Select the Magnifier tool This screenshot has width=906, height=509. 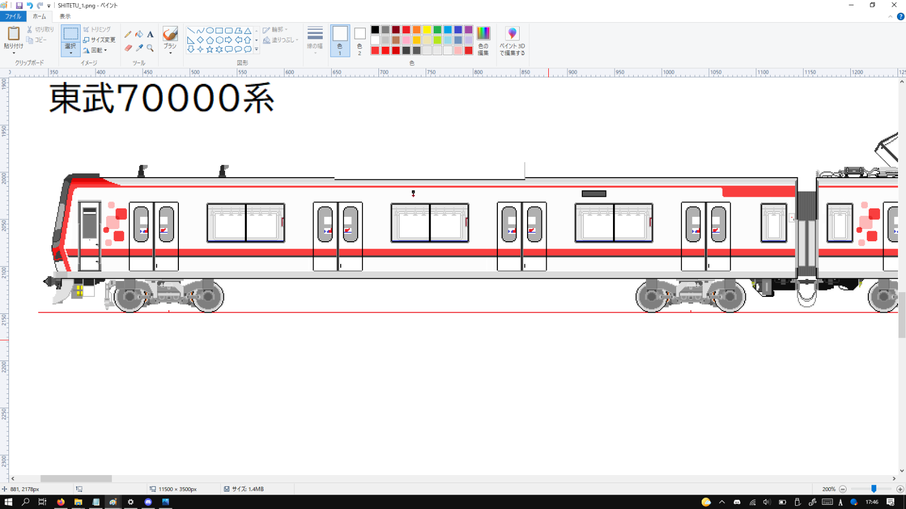(x=150, y=48)
